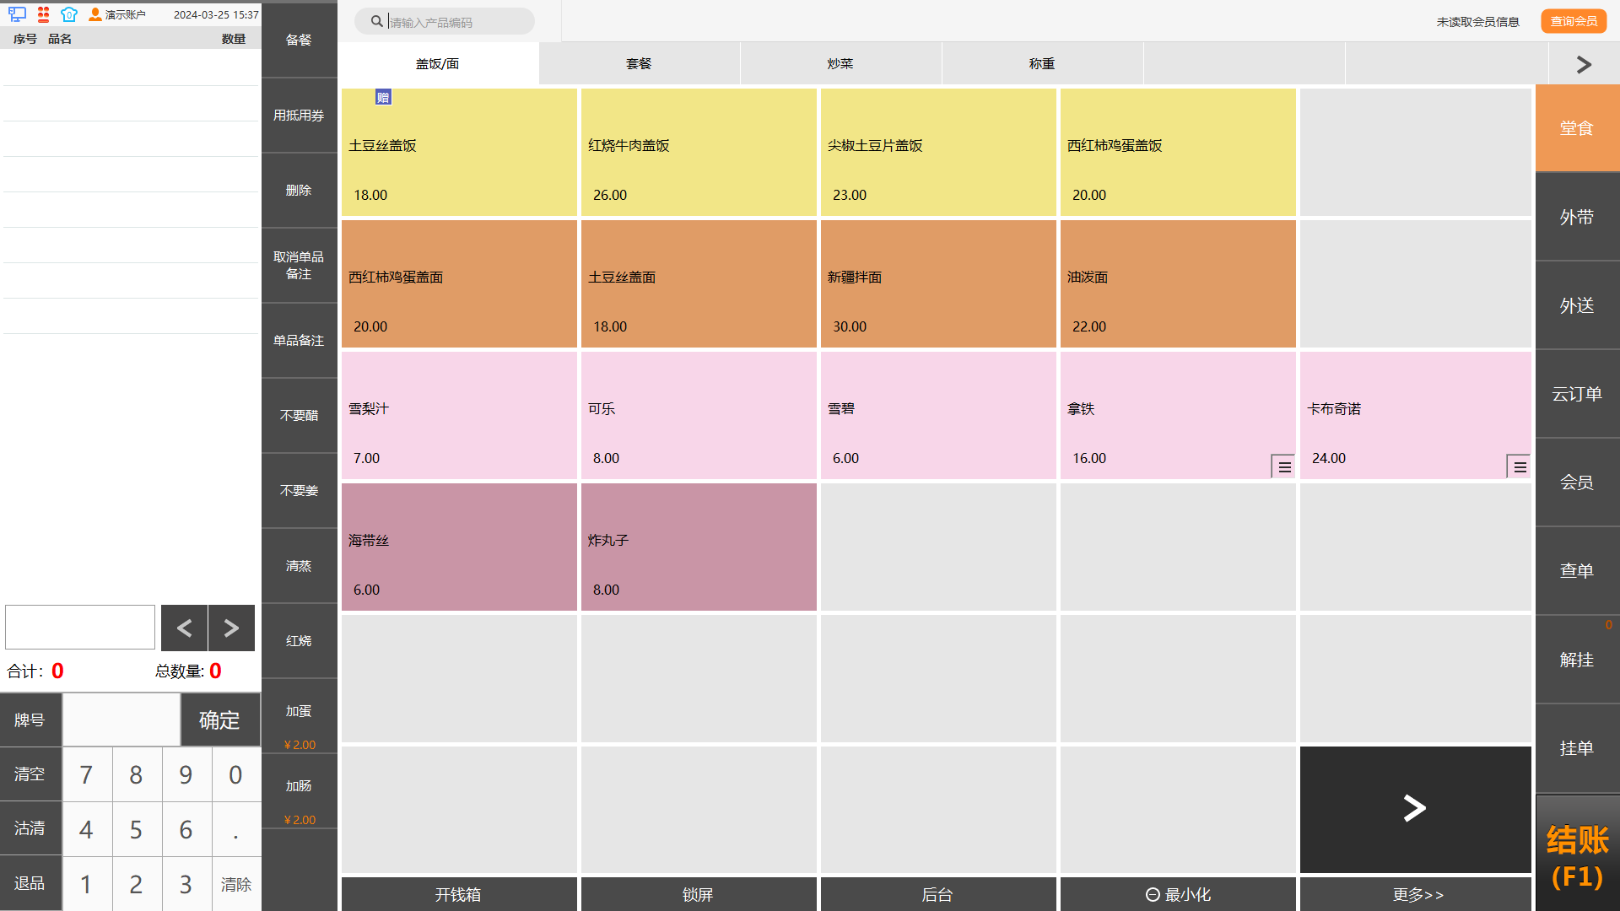Click the product code search field
This screenshot has width=1620, height=911.
[x=460, y=22]
